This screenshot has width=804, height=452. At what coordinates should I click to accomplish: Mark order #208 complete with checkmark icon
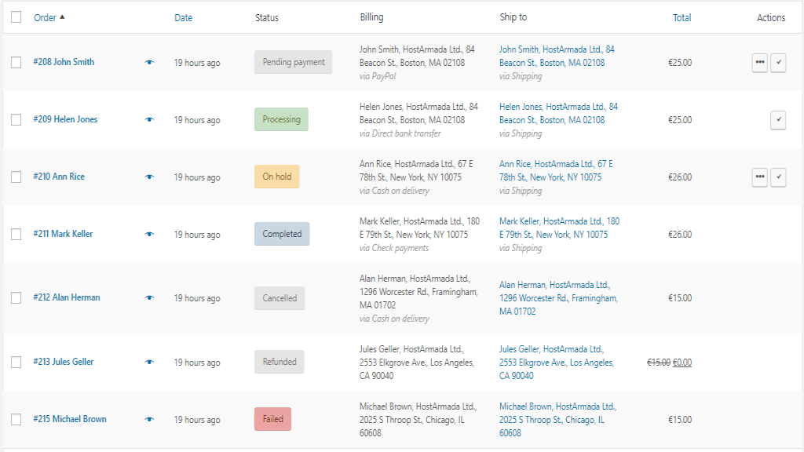pos(778,63)
